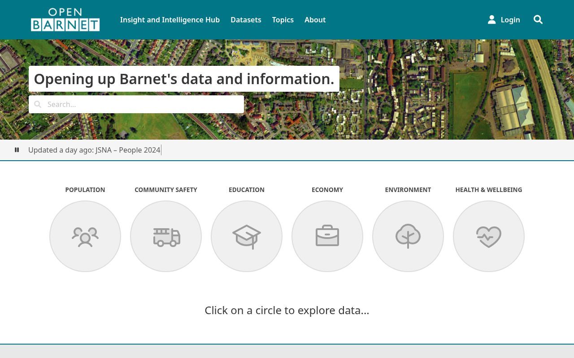
Task: Click the EDUCATION label
Action: [x=247, y=190]
